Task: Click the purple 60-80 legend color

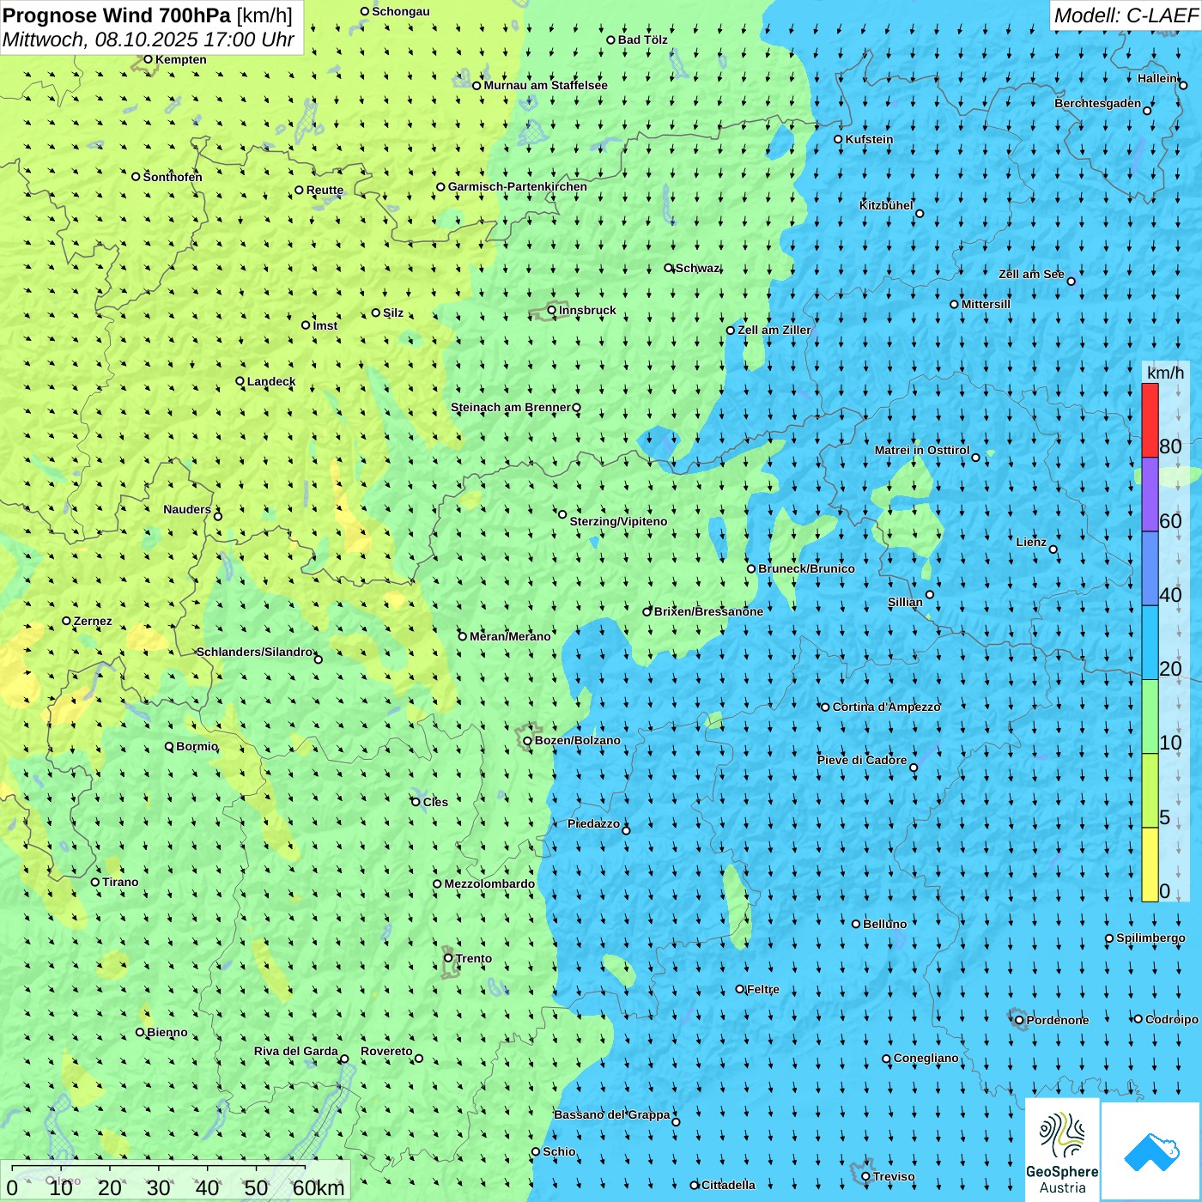Action: tap(1150, 495)
